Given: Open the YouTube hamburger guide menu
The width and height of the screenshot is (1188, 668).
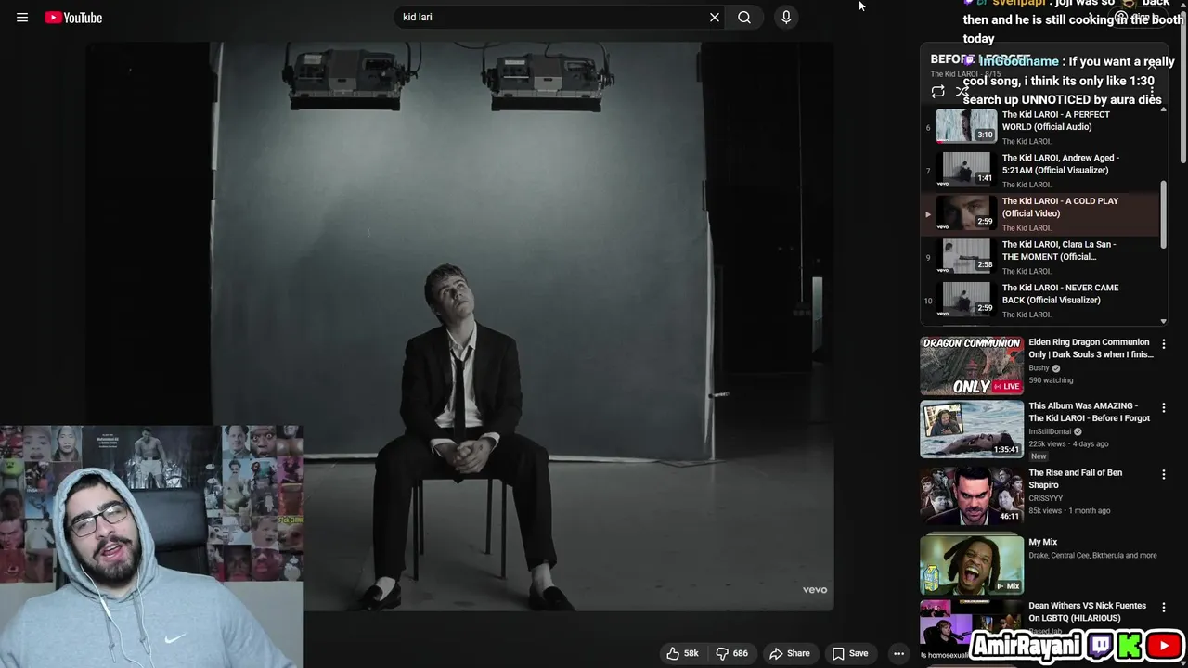Looking at the screenshot, I should (22, 17).
